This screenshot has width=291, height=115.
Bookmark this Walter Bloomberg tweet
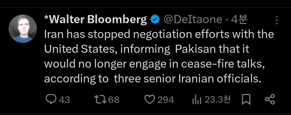click(246, 100)
